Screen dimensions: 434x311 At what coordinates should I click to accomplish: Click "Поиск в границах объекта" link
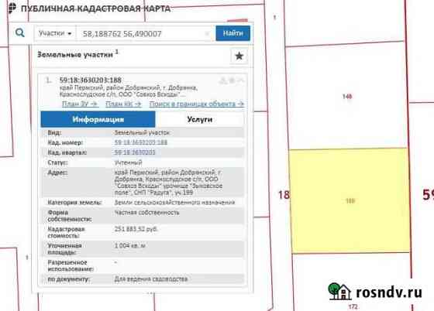(x=197, y=104)
